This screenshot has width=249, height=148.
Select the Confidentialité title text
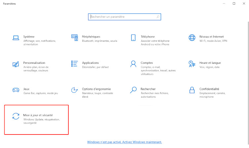[x=209, y=89]
